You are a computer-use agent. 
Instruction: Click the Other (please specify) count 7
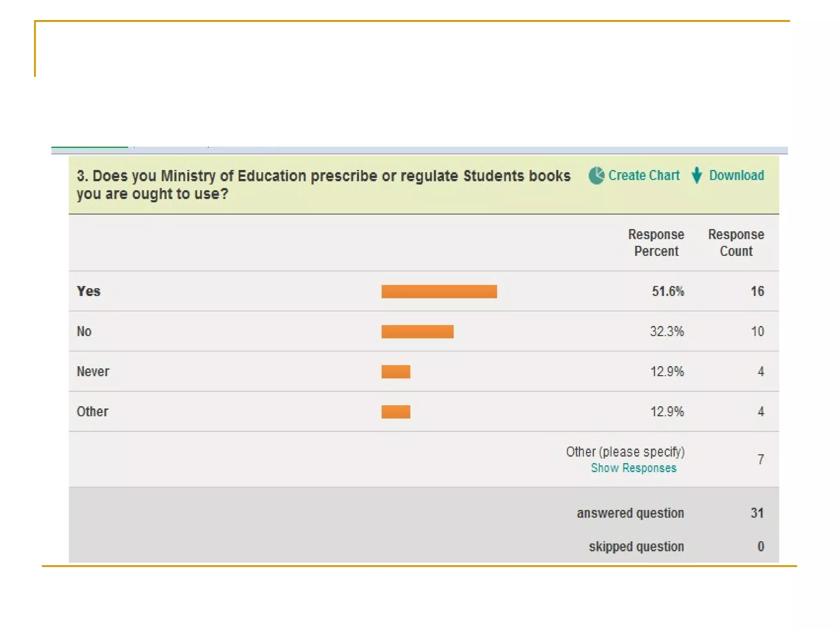point(760,459)
